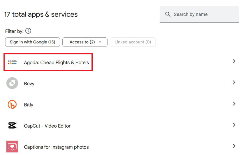The height and width of the screenshot is (155, 243).
Task: Expand Bitly entry with right chevron
Action: pos(234,104)
